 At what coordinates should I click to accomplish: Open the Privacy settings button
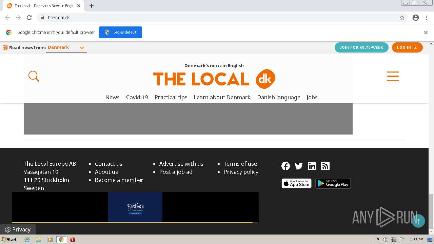(x=18, y=229)
